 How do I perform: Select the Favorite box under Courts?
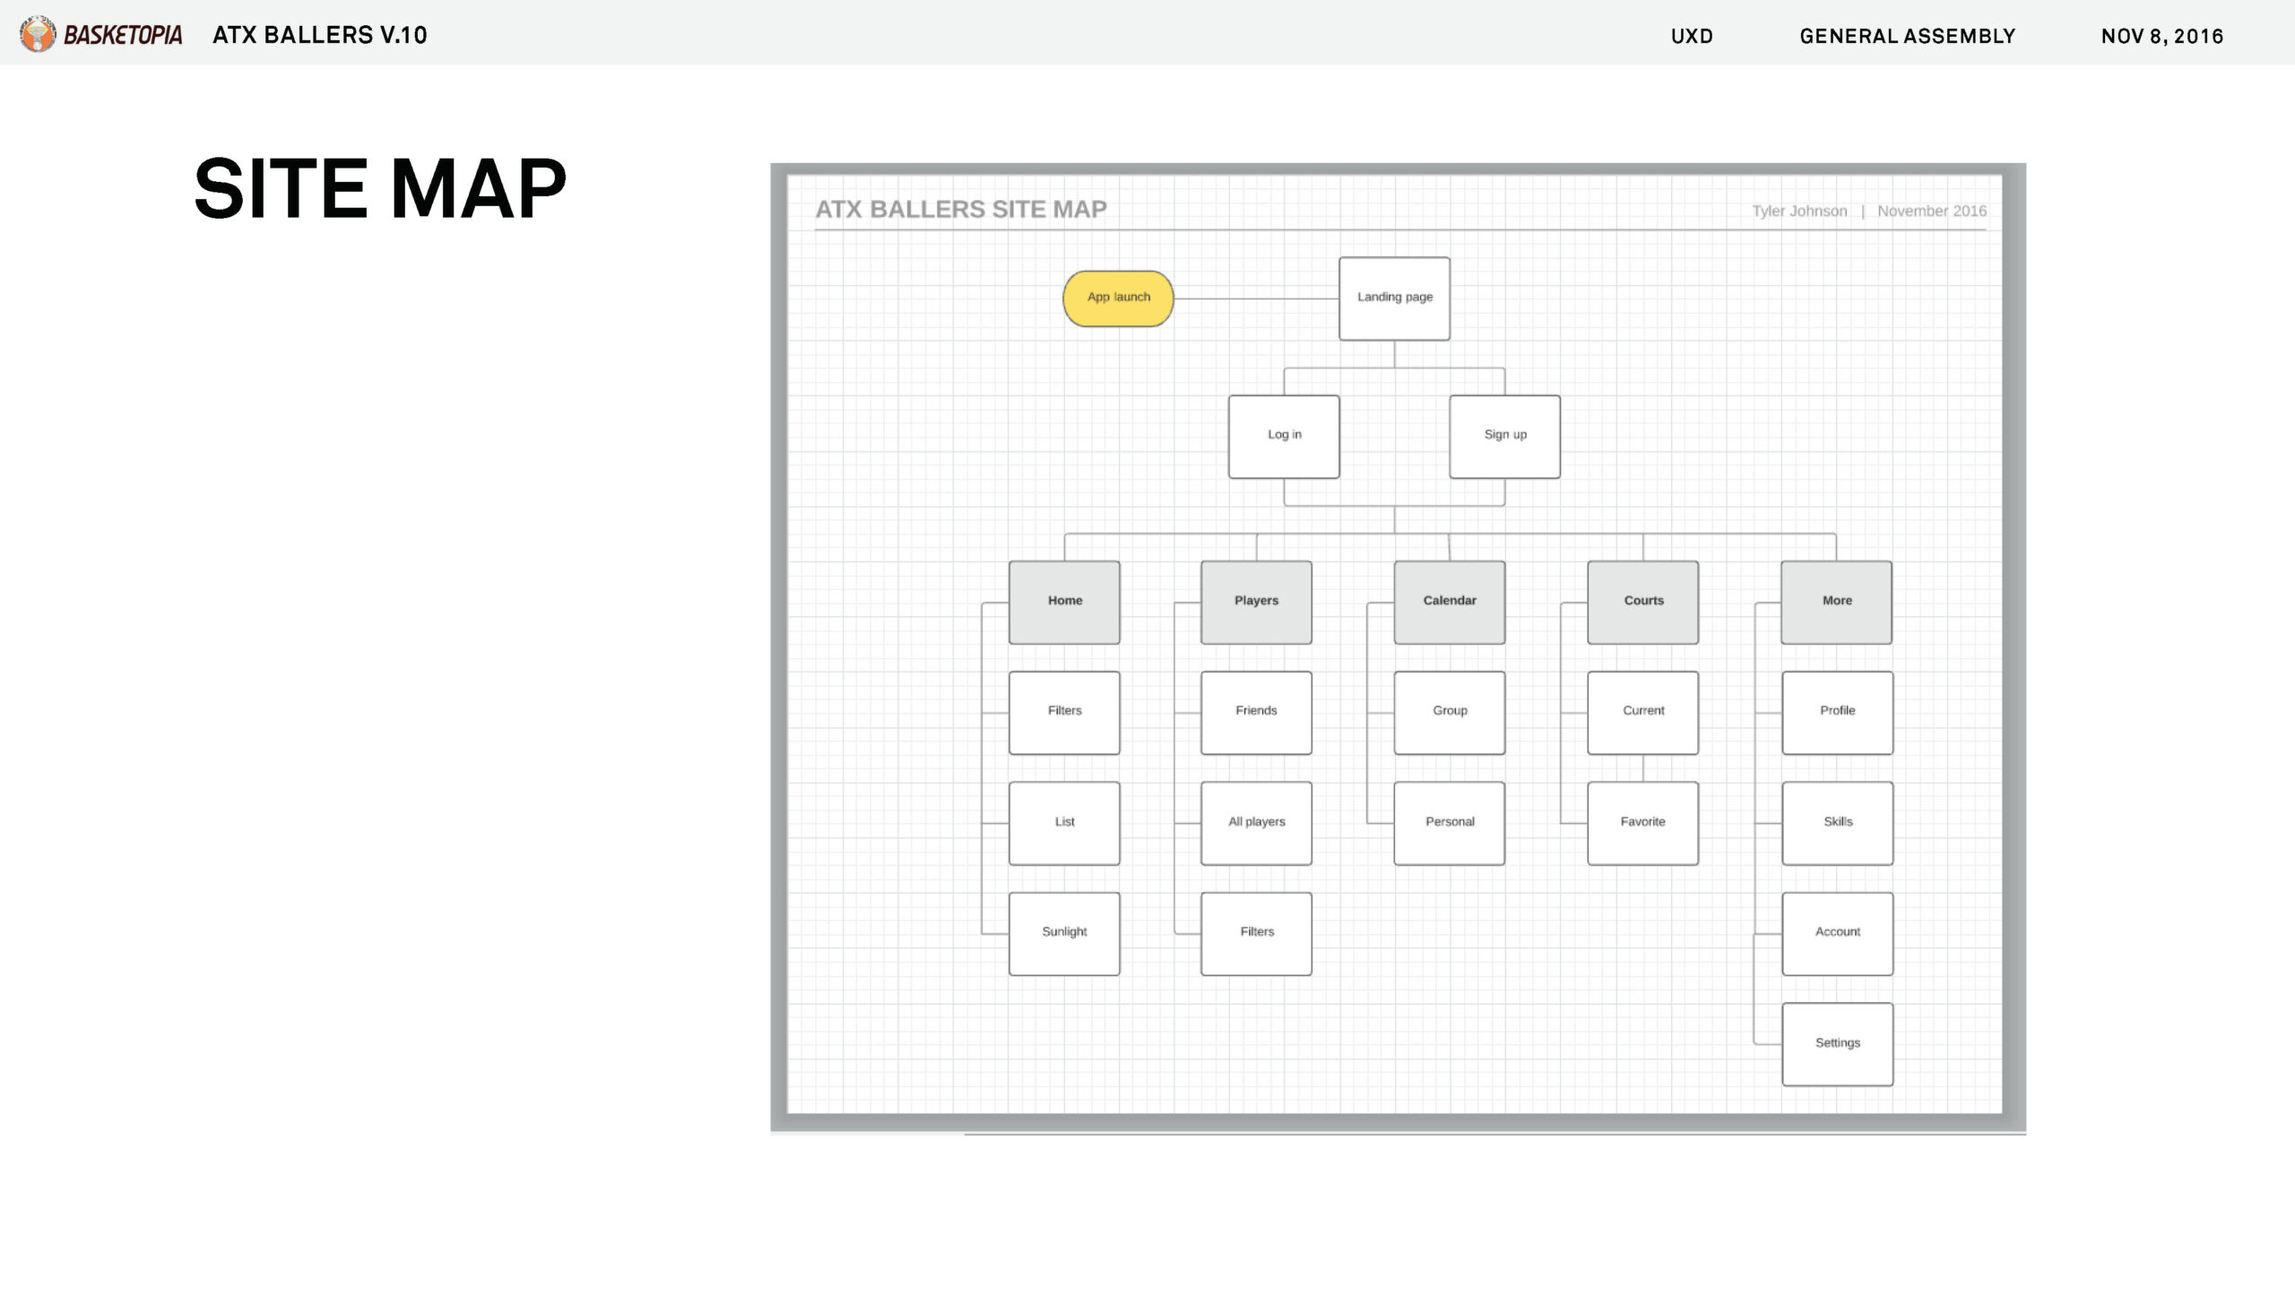pyautogui.click(x=1642, y=822)
